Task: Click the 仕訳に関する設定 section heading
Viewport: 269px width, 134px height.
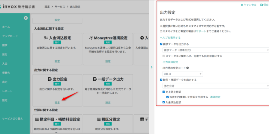Action: 46,110
